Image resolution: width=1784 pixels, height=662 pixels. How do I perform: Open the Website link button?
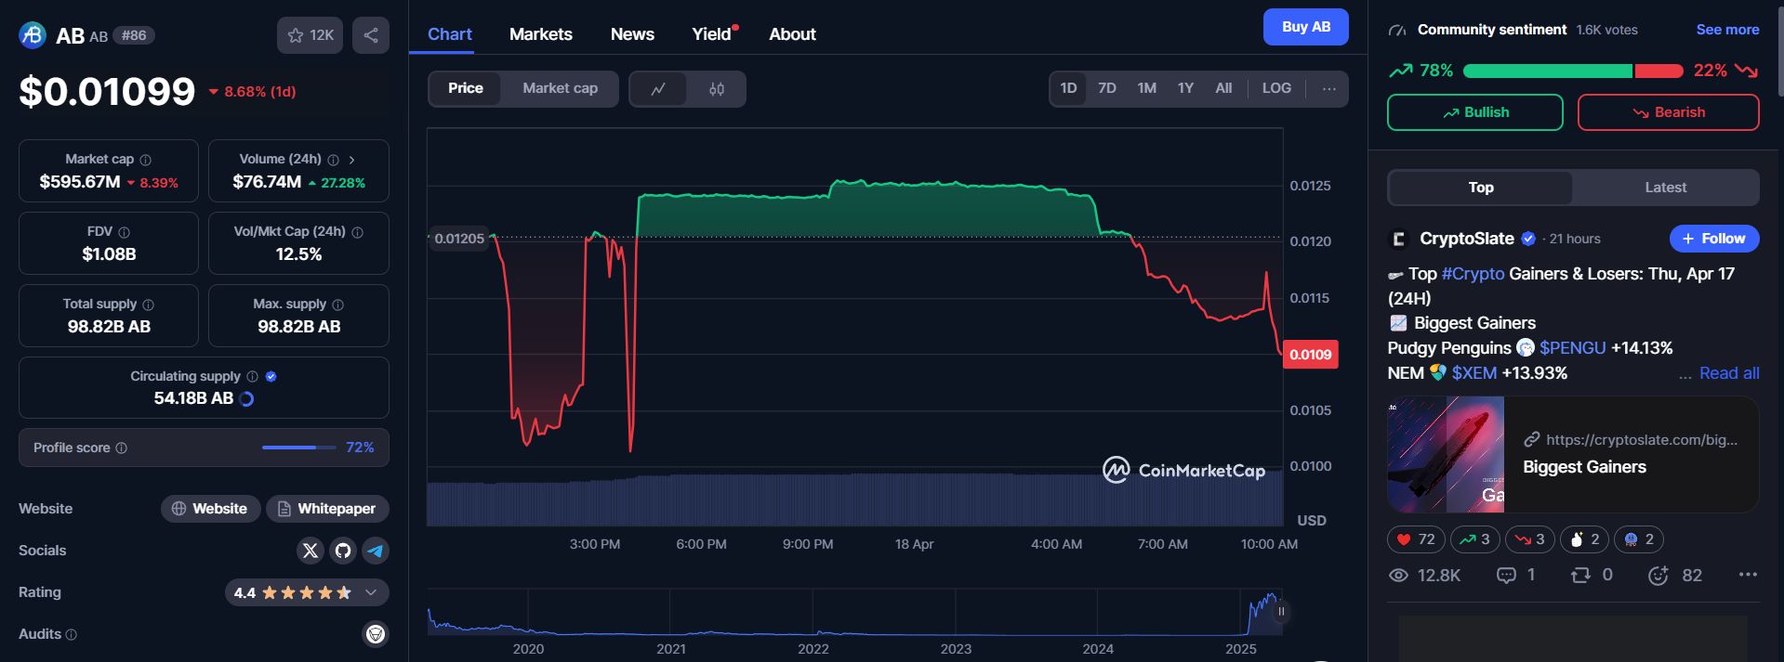pos(210,509)
